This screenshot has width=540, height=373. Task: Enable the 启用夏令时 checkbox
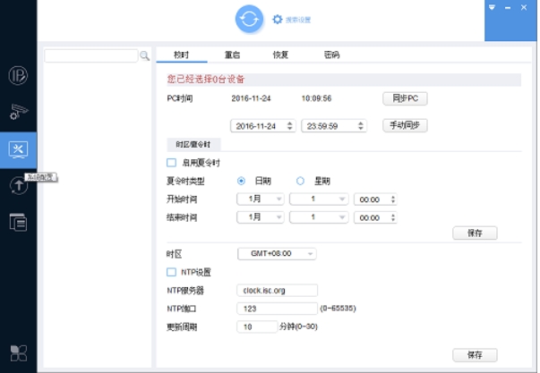172,163
